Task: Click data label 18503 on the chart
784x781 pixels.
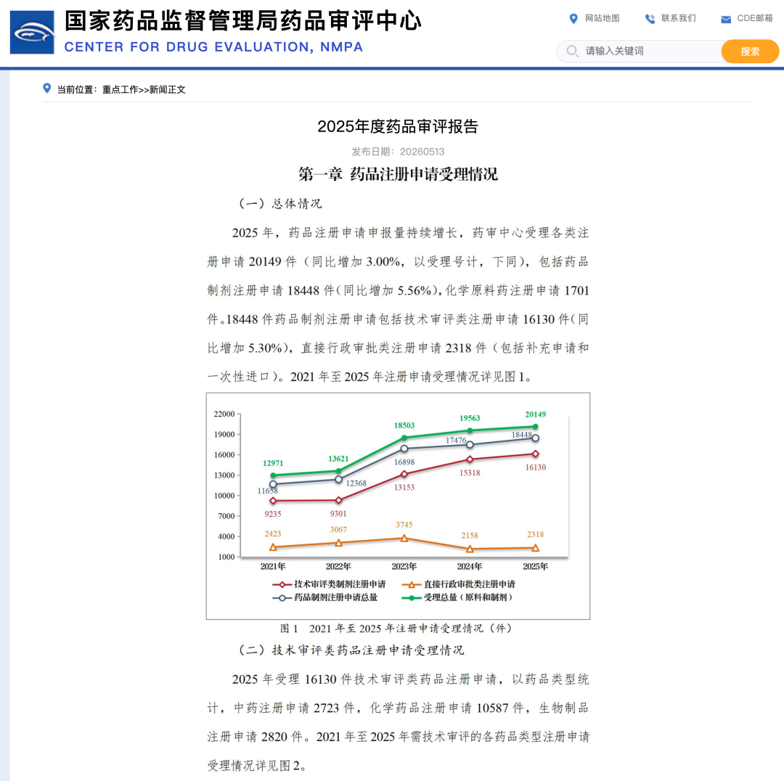Action: coord(404,425)
